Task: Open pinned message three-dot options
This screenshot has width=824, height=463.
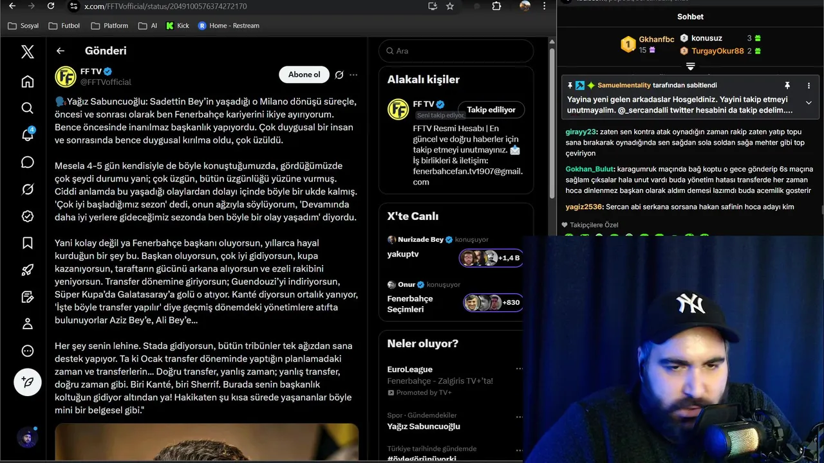Action: (x=809, y=86)
